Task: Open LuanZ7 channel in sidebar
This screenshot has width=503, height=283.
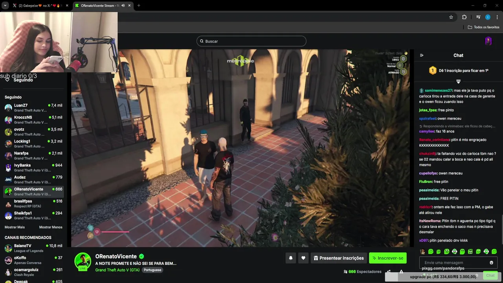Action: (33, 108)
